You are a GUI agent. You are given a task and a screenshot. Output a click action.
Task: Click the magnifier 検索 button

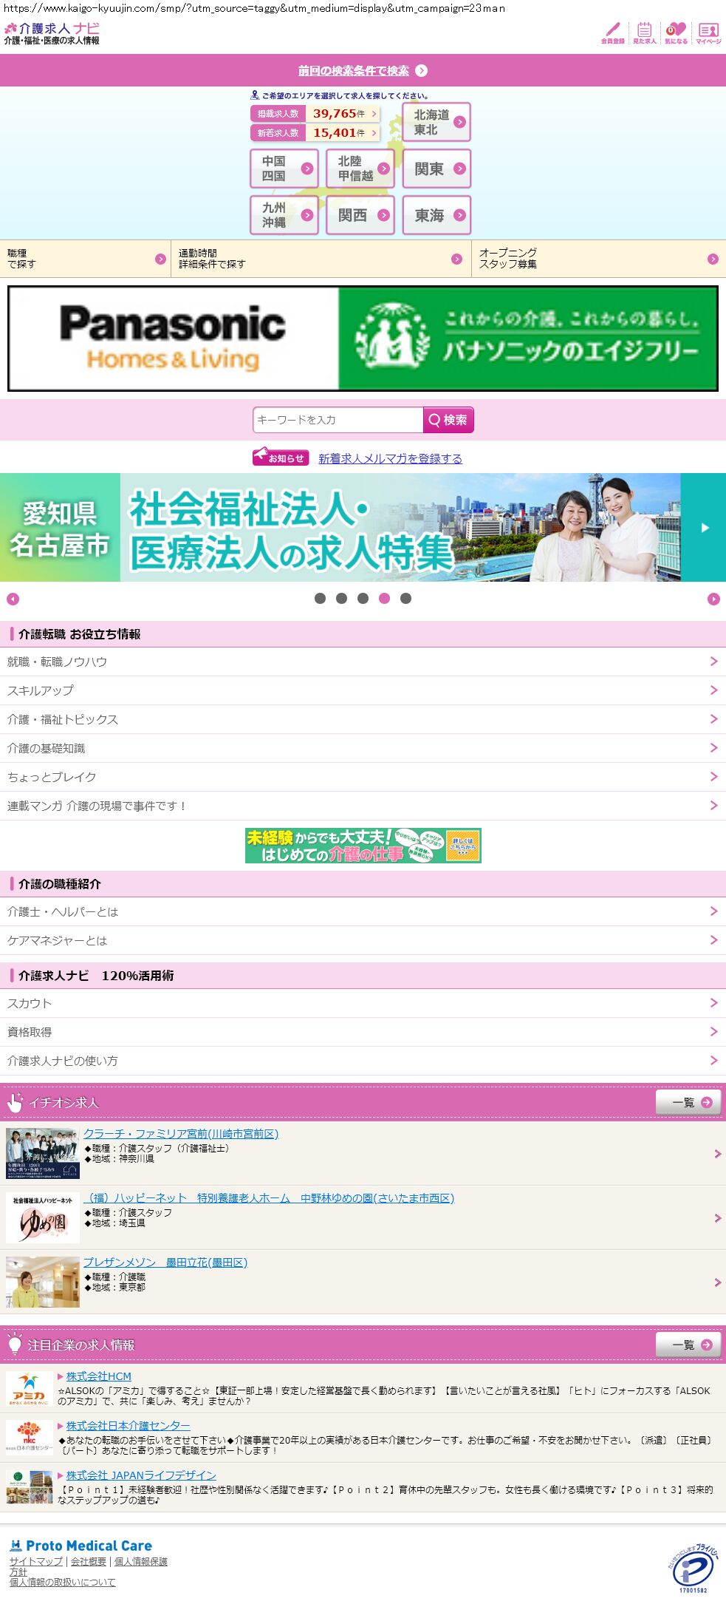[x=448, y=420]
